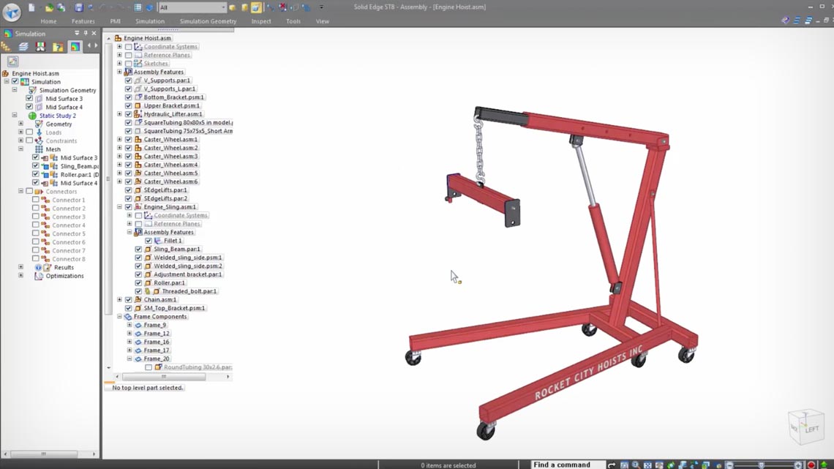Click the zoom magnifier icon in status bar
The height and width of the screenshot is (469, 834).
[636, 465]
